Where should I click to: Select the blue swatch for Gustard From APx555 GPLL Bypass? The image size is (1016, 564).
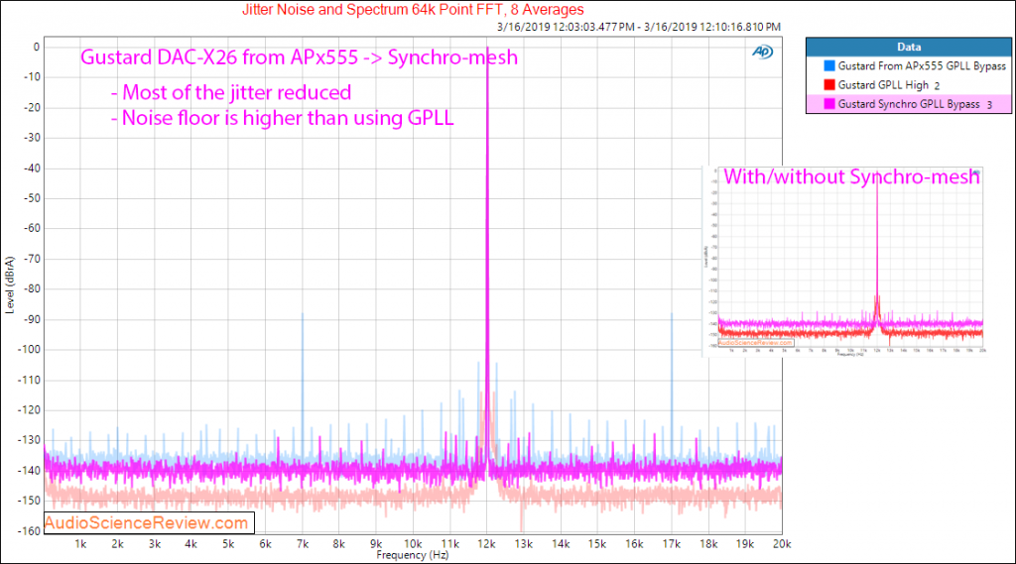click(x=829, y=66)
